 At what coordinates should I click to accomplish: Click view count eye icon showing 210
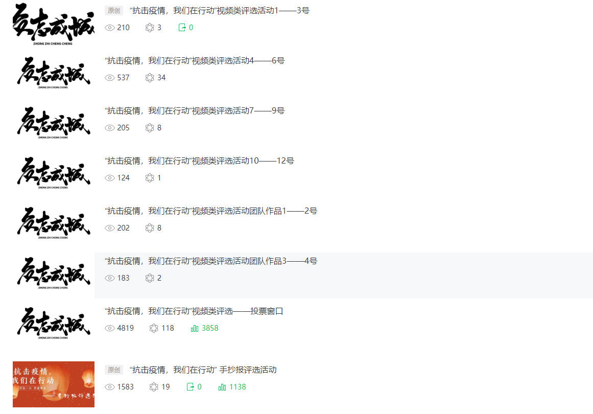[x=110, y=28]
